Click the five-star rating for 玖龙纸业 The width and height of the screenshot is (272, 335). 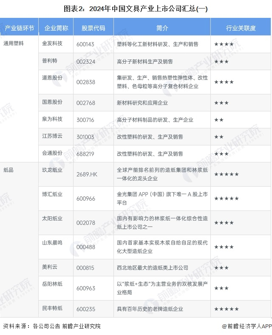click(226, 174)
